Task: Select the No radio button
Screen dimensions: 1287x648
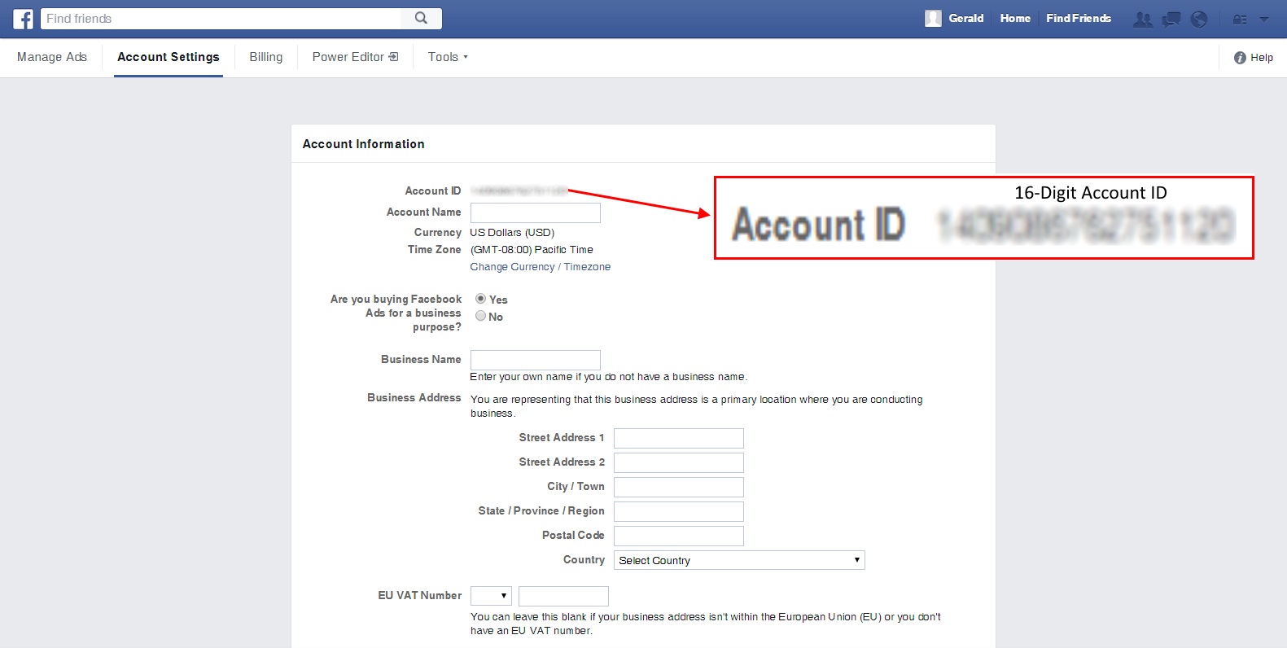Action: [480, 316]
